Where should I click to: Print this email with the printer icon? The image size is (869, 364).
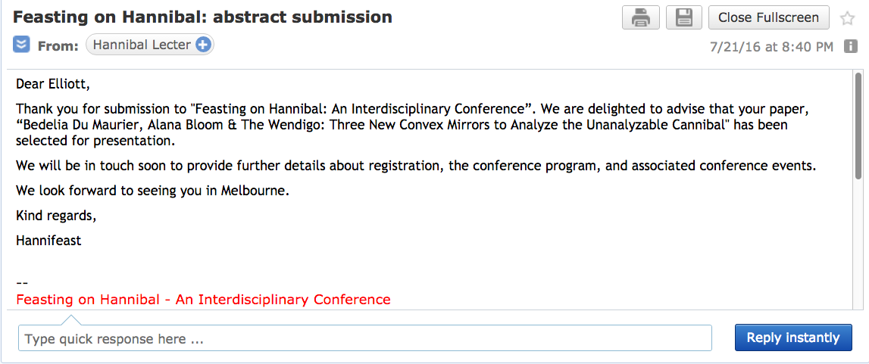coord(641,17)
